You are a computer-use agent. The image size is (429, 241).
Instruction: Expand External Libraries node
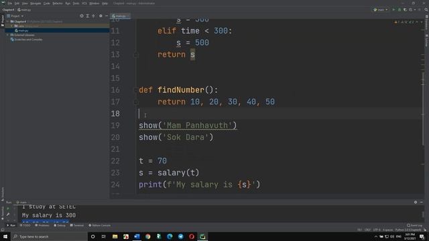point(7,35)
